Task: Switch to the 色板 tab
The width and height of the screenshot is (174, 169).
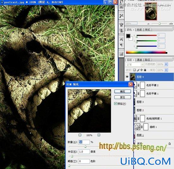Action: click(139, 30)
